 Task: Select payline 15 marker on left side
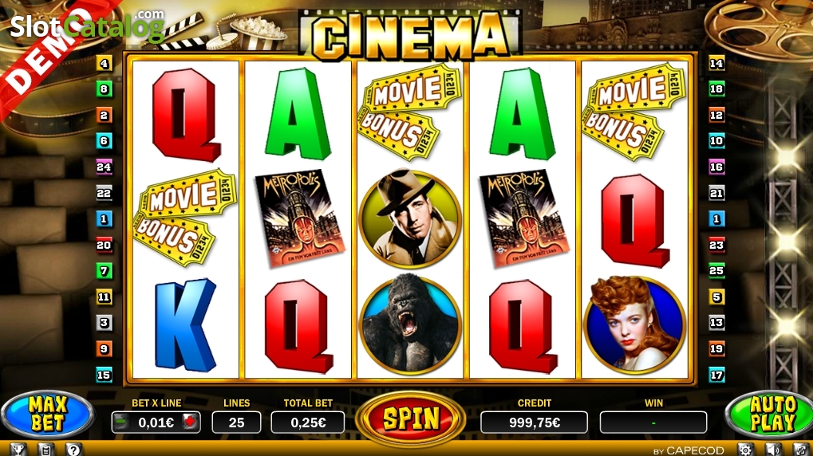[105, 375]
